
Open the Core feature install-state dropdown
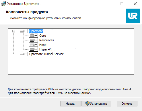34,36
